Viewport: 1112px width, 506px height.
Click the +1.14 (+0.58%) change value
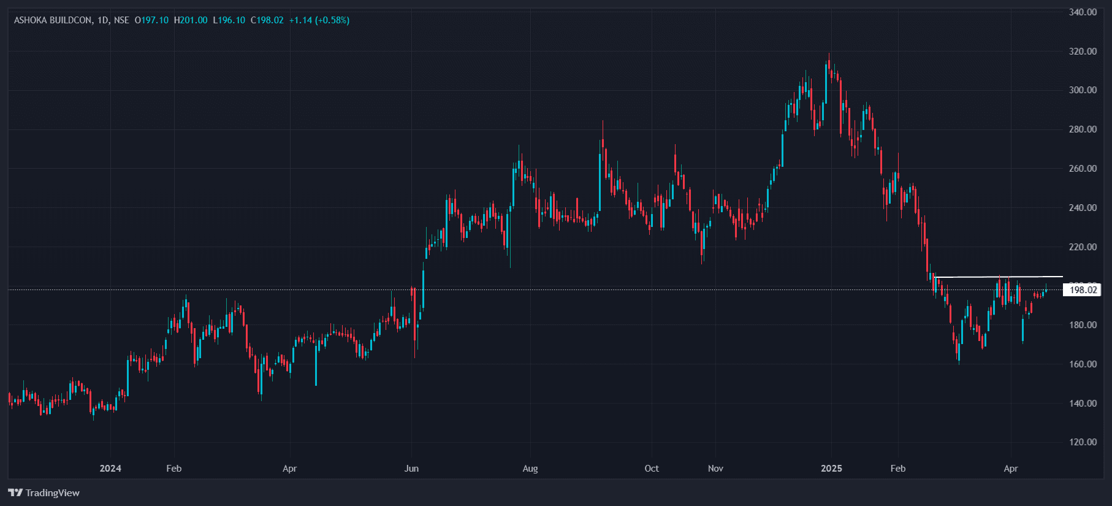click(x=319, y=20)
